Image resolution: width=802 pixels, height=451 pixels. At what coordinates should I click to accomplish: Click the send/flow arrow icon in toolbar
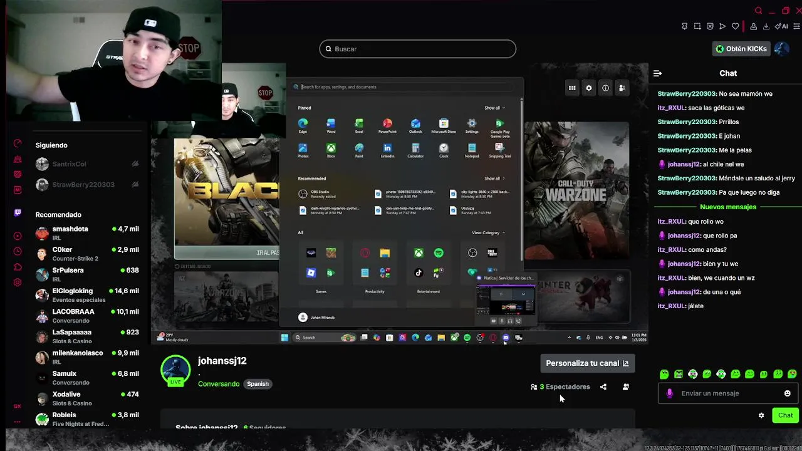[x=722, y=26]
